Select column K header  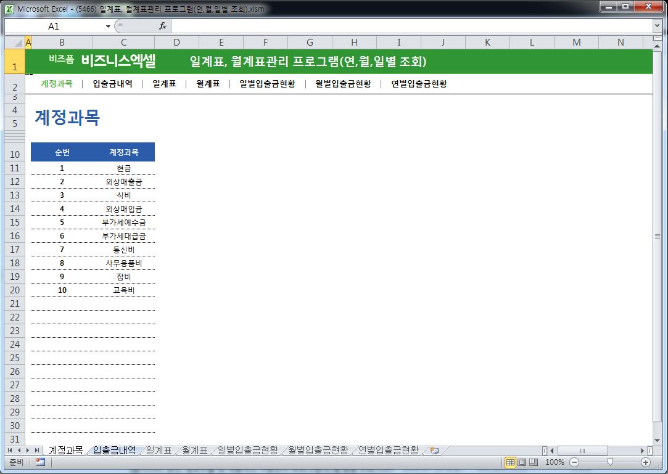click(487, 42)
